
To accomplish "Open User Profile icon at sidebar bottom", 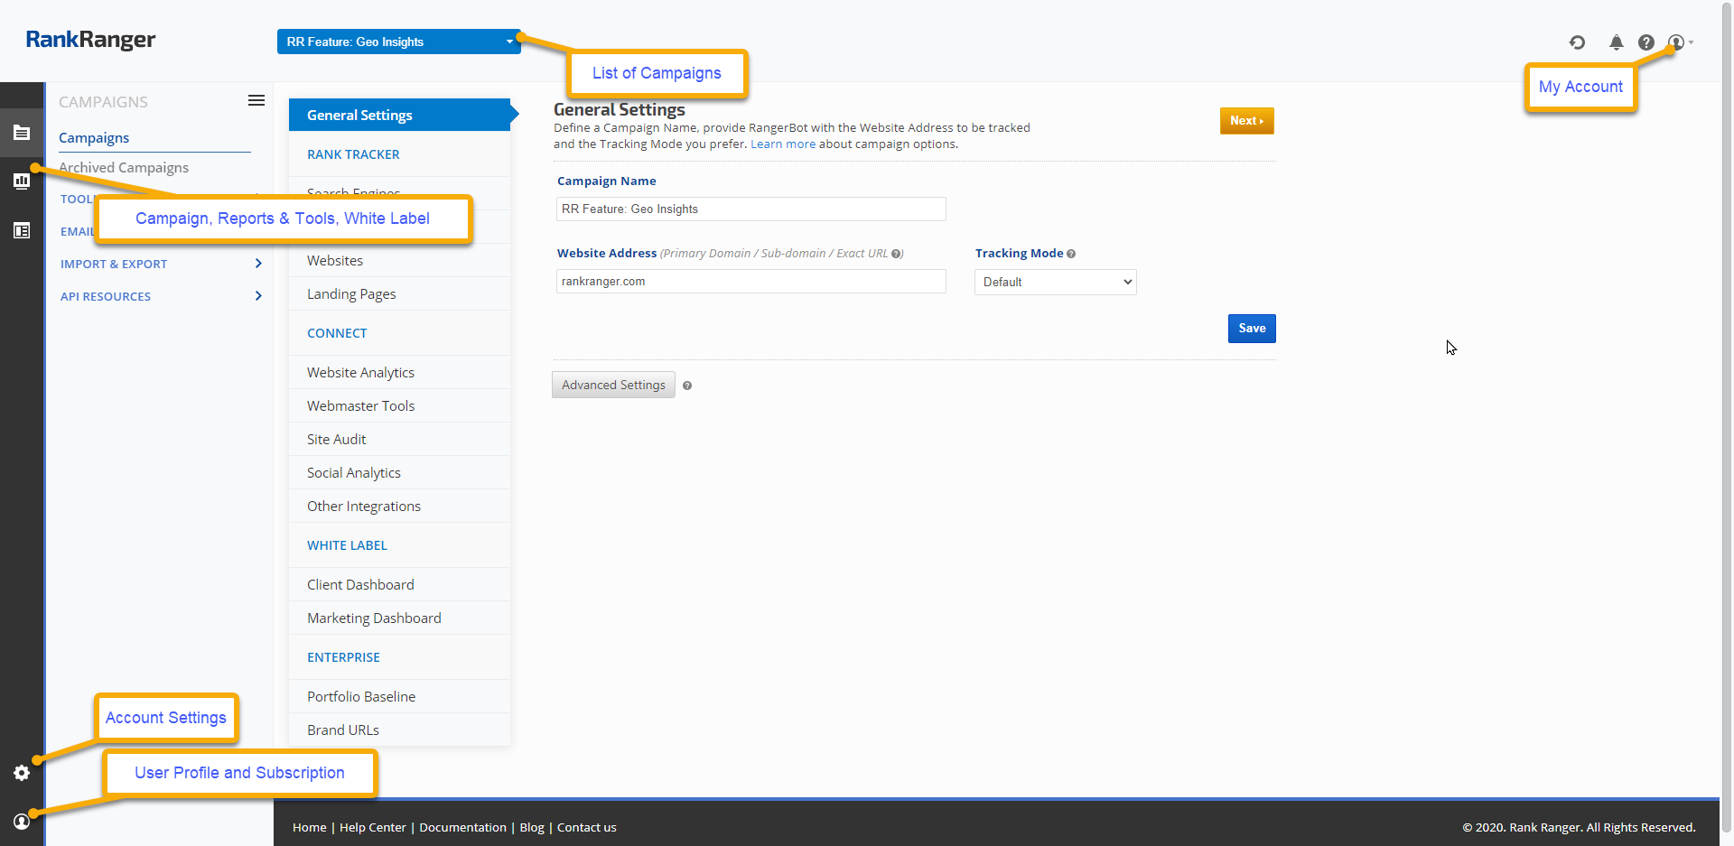I will (22, 822).
